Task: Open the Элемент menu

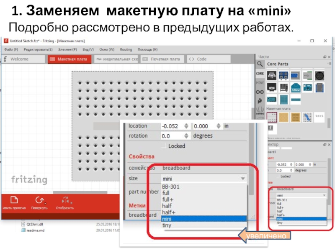Action: [x=67, y=49]
